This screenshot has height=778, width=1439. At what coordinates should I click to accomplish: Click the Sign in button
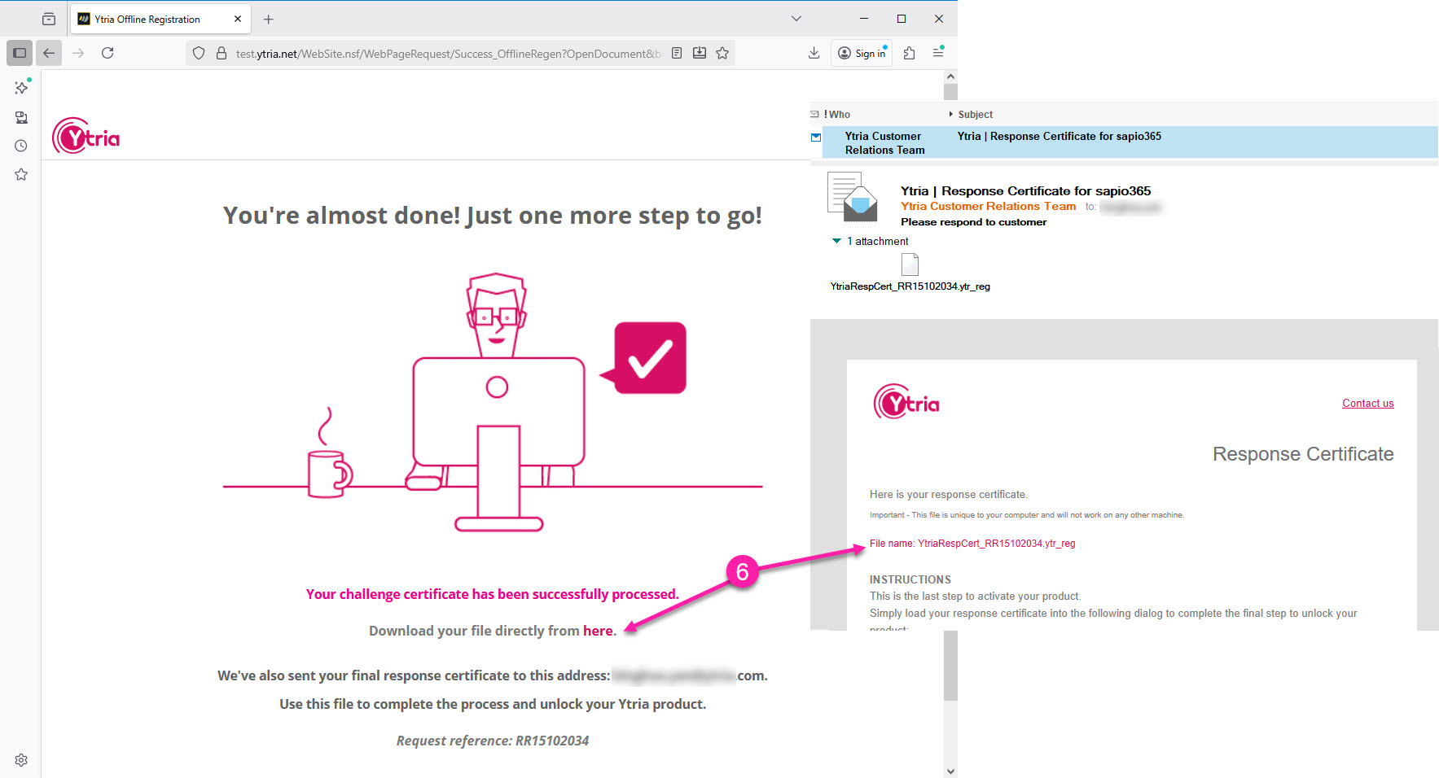coord(862,53)
